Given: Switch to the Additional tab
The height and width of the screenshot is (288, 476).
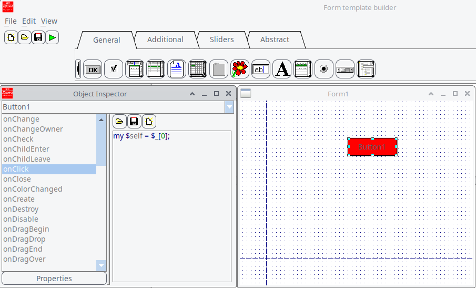Looking at the screenshot, I should point(165,39).
